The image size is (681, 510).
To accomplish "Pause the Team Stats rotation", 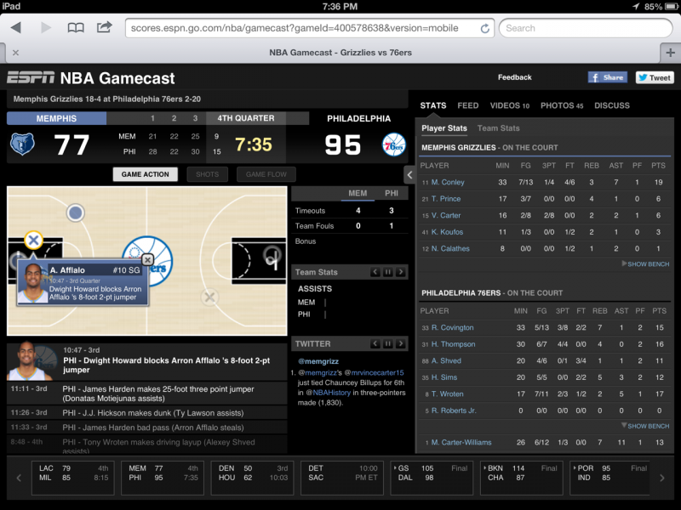I will click(388, 272).
